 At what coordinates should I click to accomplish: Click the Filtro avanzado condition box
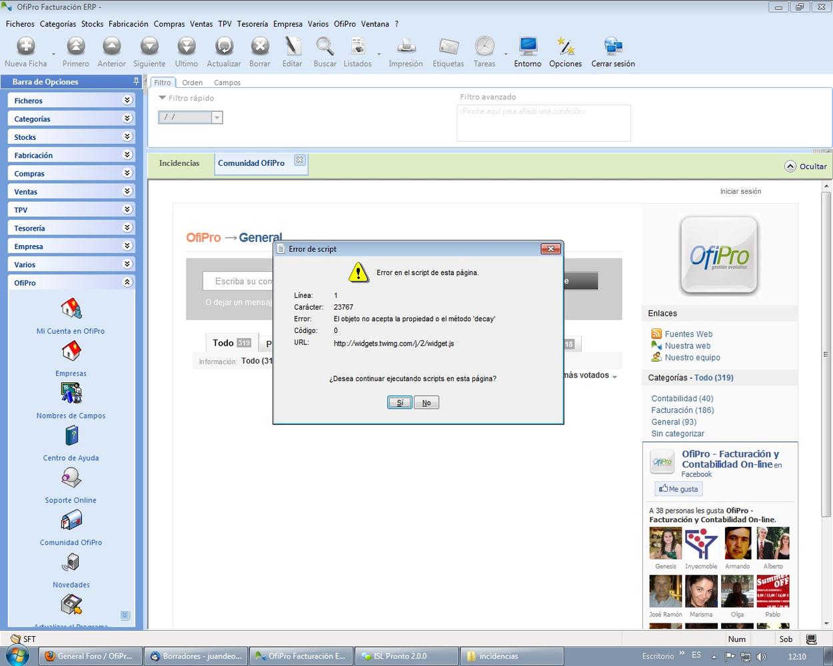point(544,123)
